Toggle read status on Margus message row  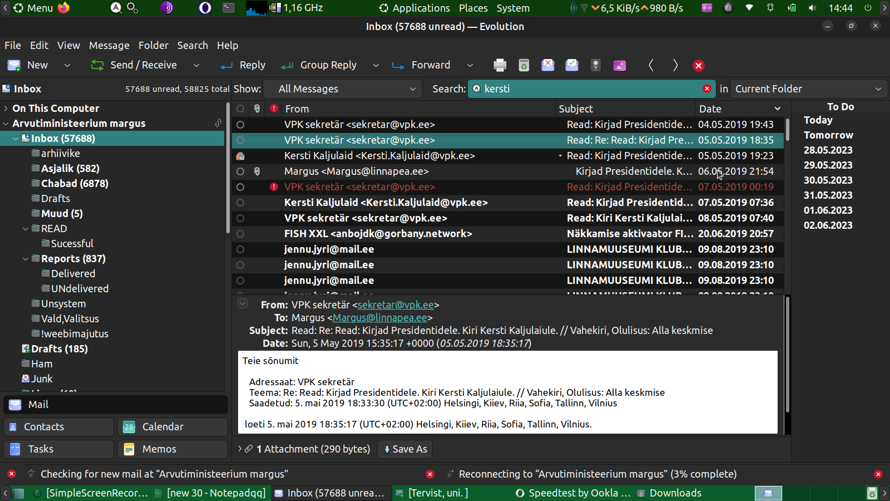click(x=240, y=171)
